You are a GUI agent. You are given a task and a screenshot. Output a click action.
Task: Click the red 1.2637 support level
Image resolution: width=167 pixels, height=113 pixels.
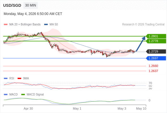[x=153, y=71]
